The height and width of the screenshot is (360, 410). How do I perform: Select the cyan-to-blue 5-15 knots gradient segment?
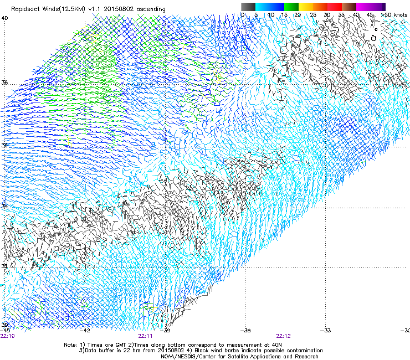point(270,7)
